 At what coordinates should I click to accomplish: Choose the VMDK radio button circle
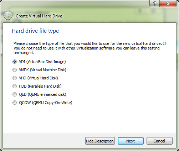15,70
